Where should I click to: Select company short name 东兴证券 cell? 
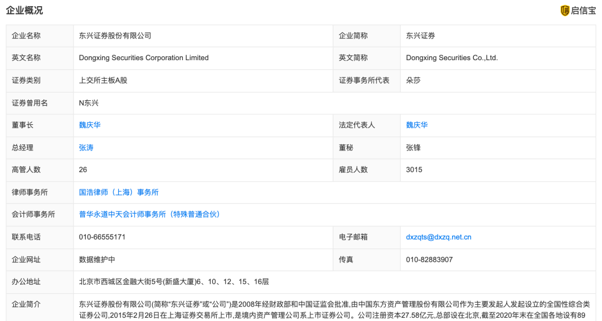click(498, 36)
